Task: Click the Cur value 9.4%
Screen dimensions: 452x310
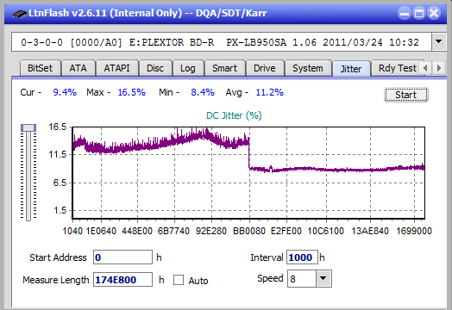Action: pyautogui.click(x=65, y=92)
